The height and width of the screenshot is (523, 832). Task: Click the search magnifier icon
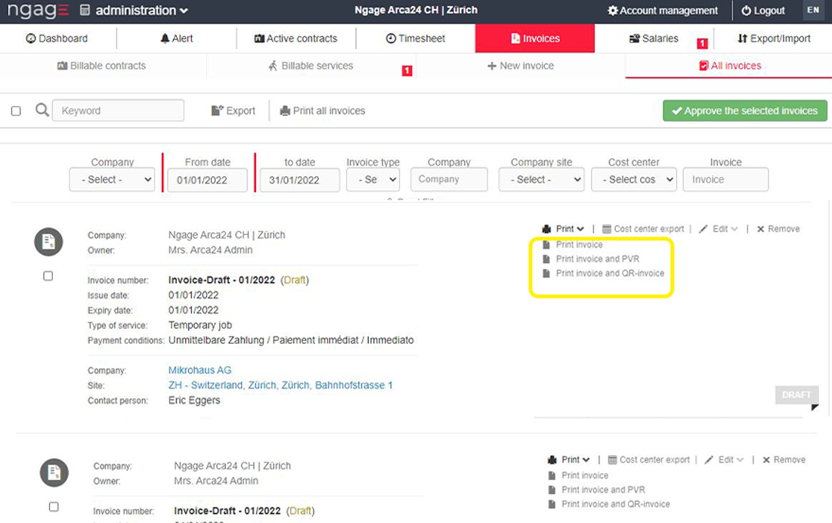pyautogui.click(x=42, y=110)
